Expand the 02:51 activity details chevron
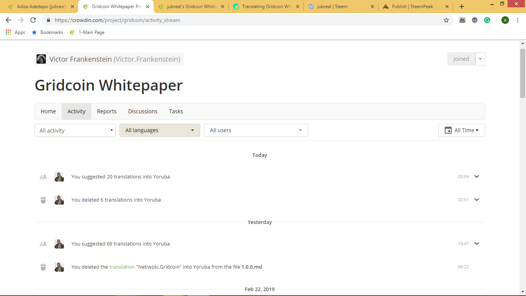This screenshot has height=296, width=526. (477, 200)
